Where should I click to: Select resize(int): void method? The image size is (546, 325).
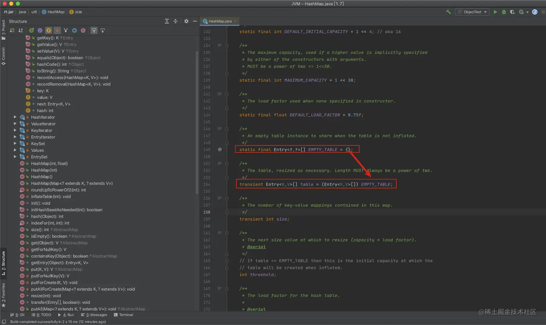click(x=46, y=296)
